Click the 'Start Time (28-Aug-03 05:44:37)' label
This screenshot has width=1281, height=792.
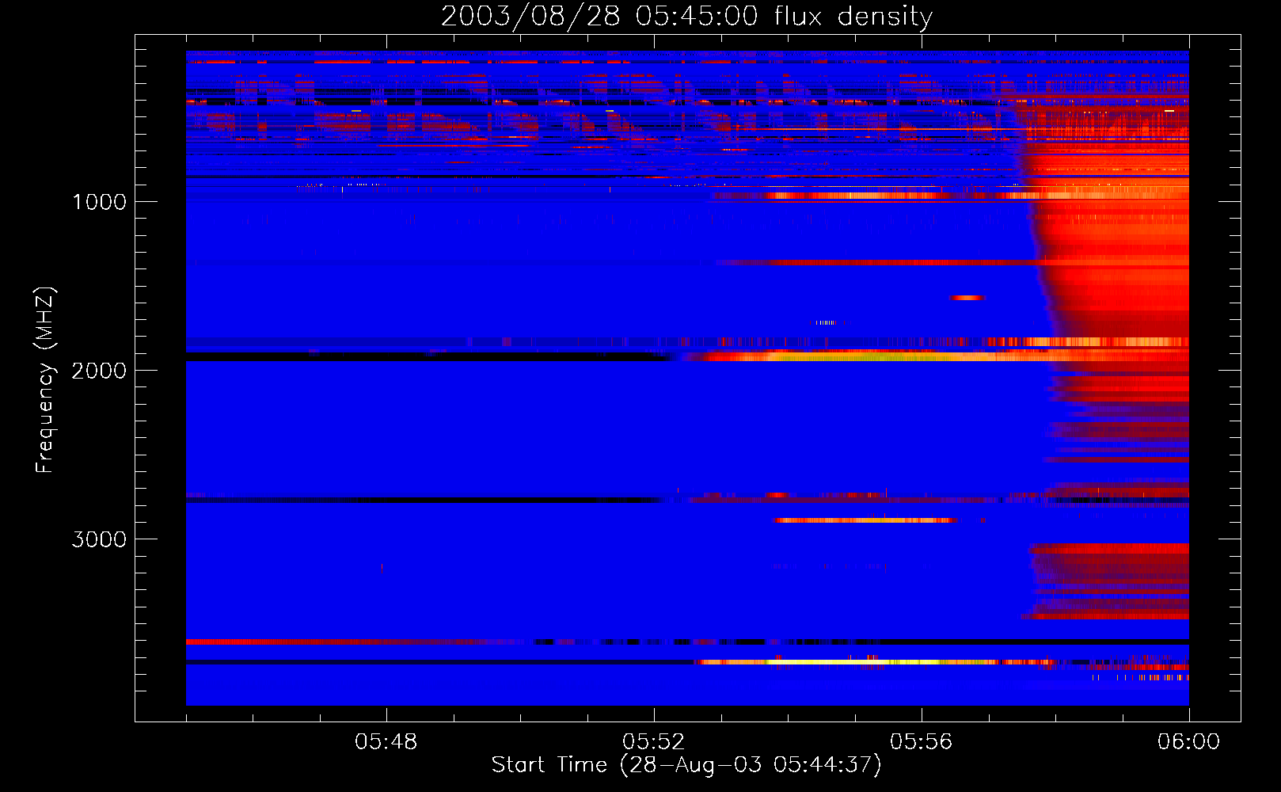pyautogui.click(x=686, y=765)
